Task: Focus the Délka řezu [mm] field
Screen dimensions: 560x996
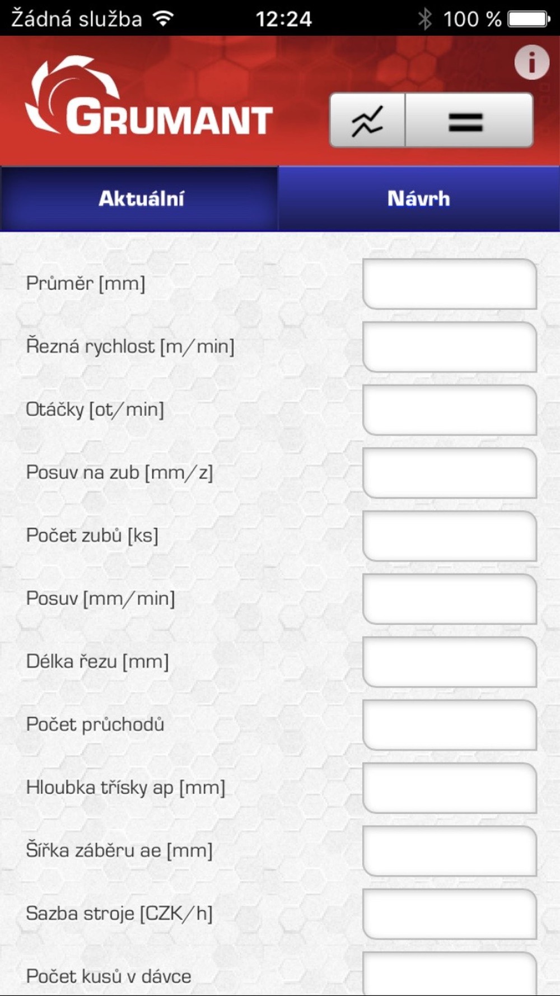Action: 450,662
